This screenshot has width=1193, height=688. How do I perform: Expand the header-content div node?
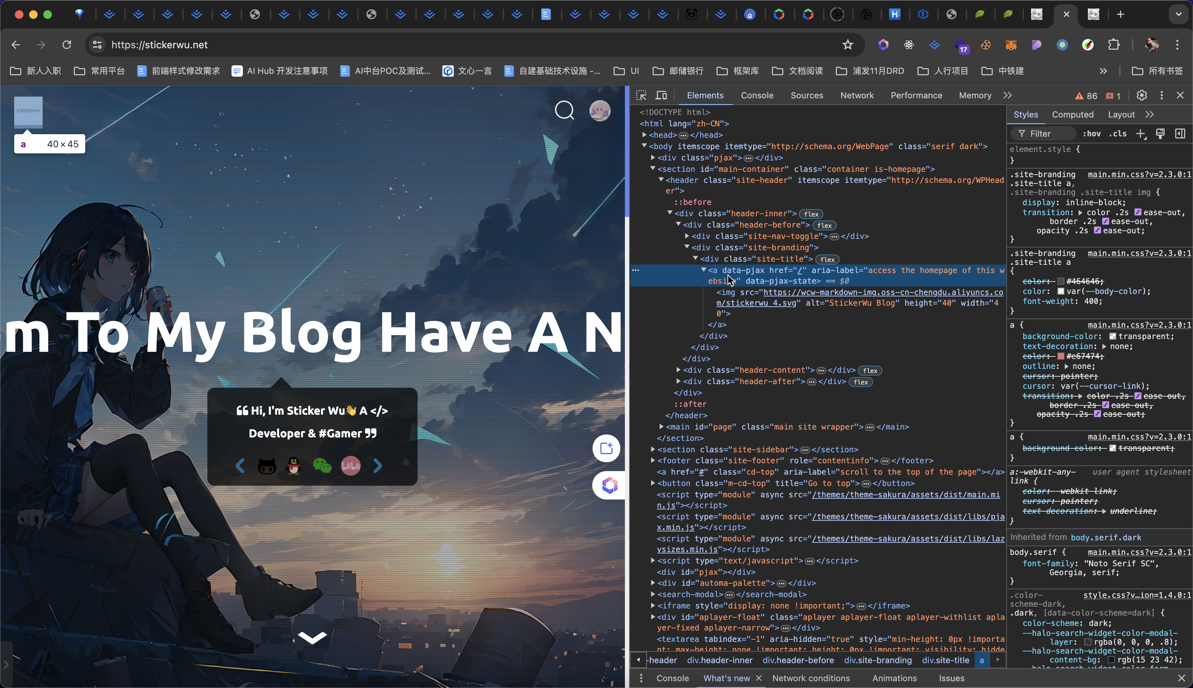[678, 370]
